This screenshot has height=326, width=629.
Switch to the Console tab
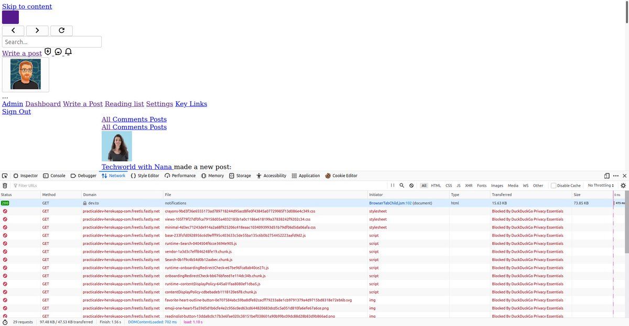(x=54, y=176)
